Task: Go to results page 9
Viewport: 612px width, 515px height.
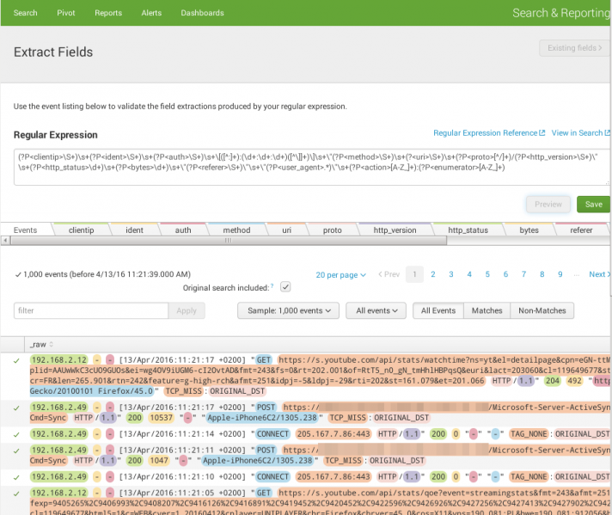Action: 560,274
